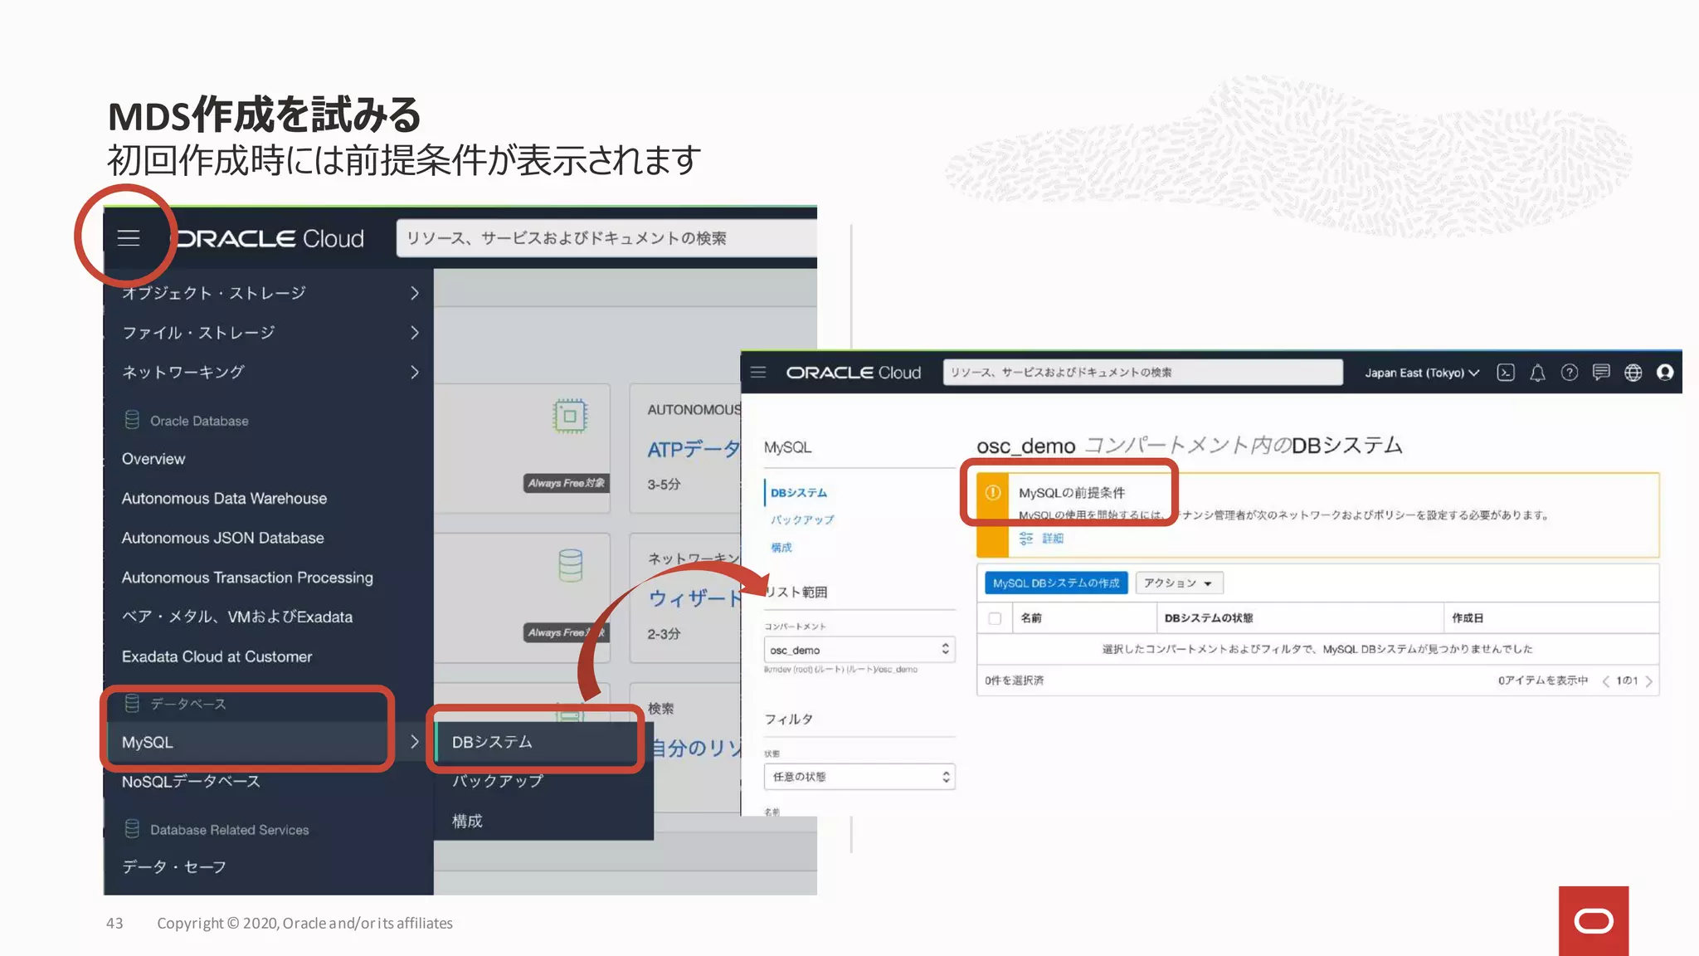Select Autonomous Data Warehouse menu item
The height and width of the screenshot is (956, 1699).
[x=224, y=499]
